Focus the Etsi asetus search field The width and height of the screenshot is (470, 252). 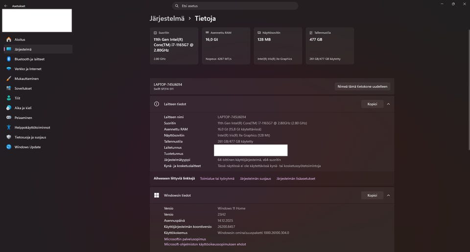tap(235, 6)
